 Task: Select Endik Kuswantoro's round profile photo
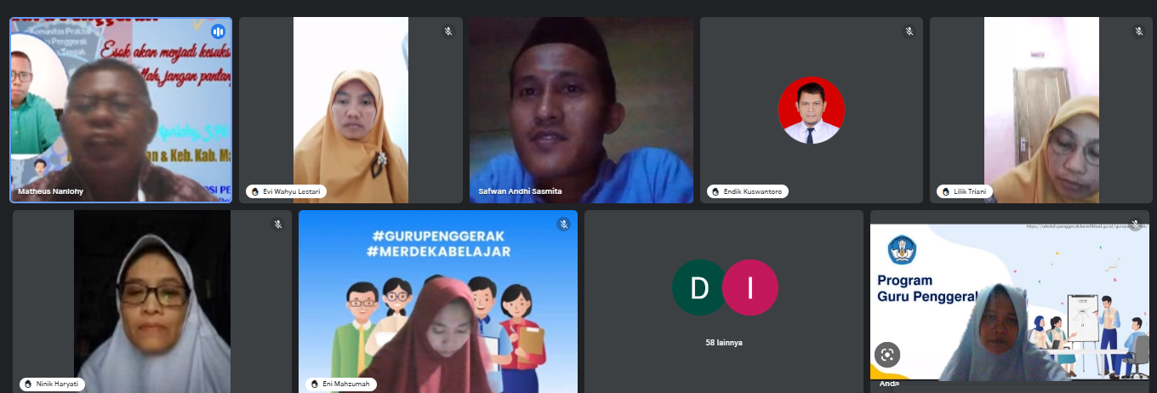811,111
